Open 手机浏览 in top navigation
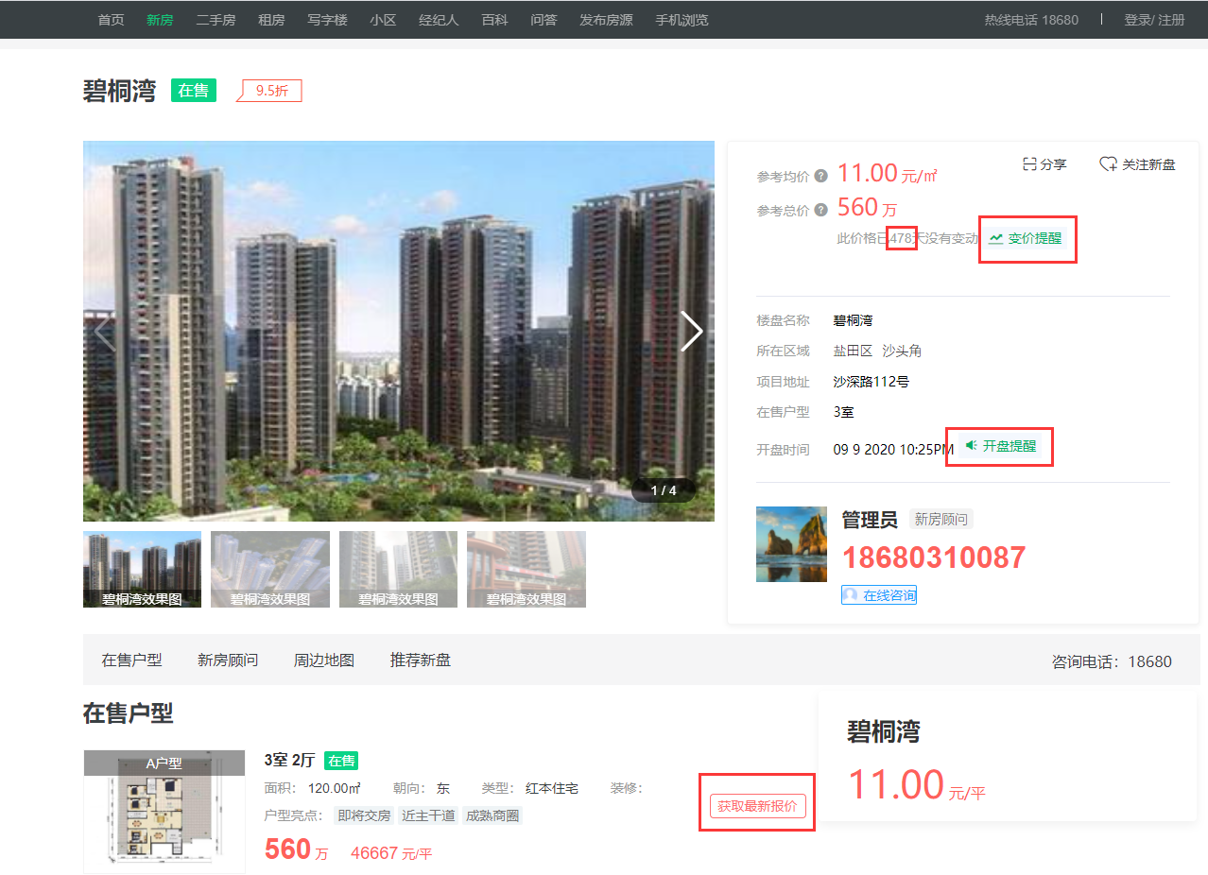This screenshot has height=875, width=1208. 682,20
